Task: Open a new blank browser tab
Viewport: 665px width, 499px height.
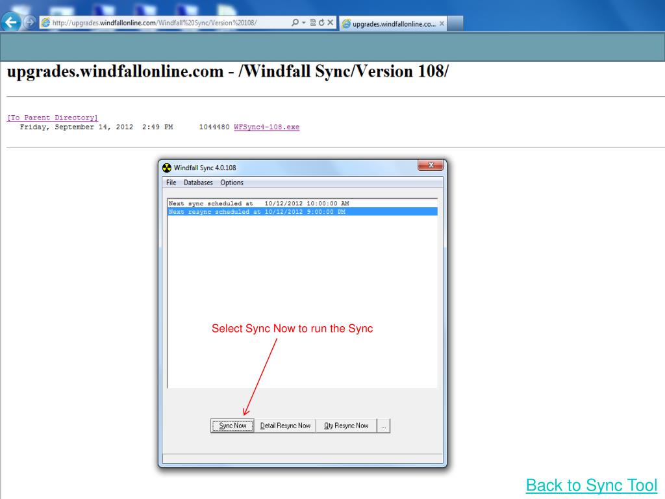Action: coord(455,24)
